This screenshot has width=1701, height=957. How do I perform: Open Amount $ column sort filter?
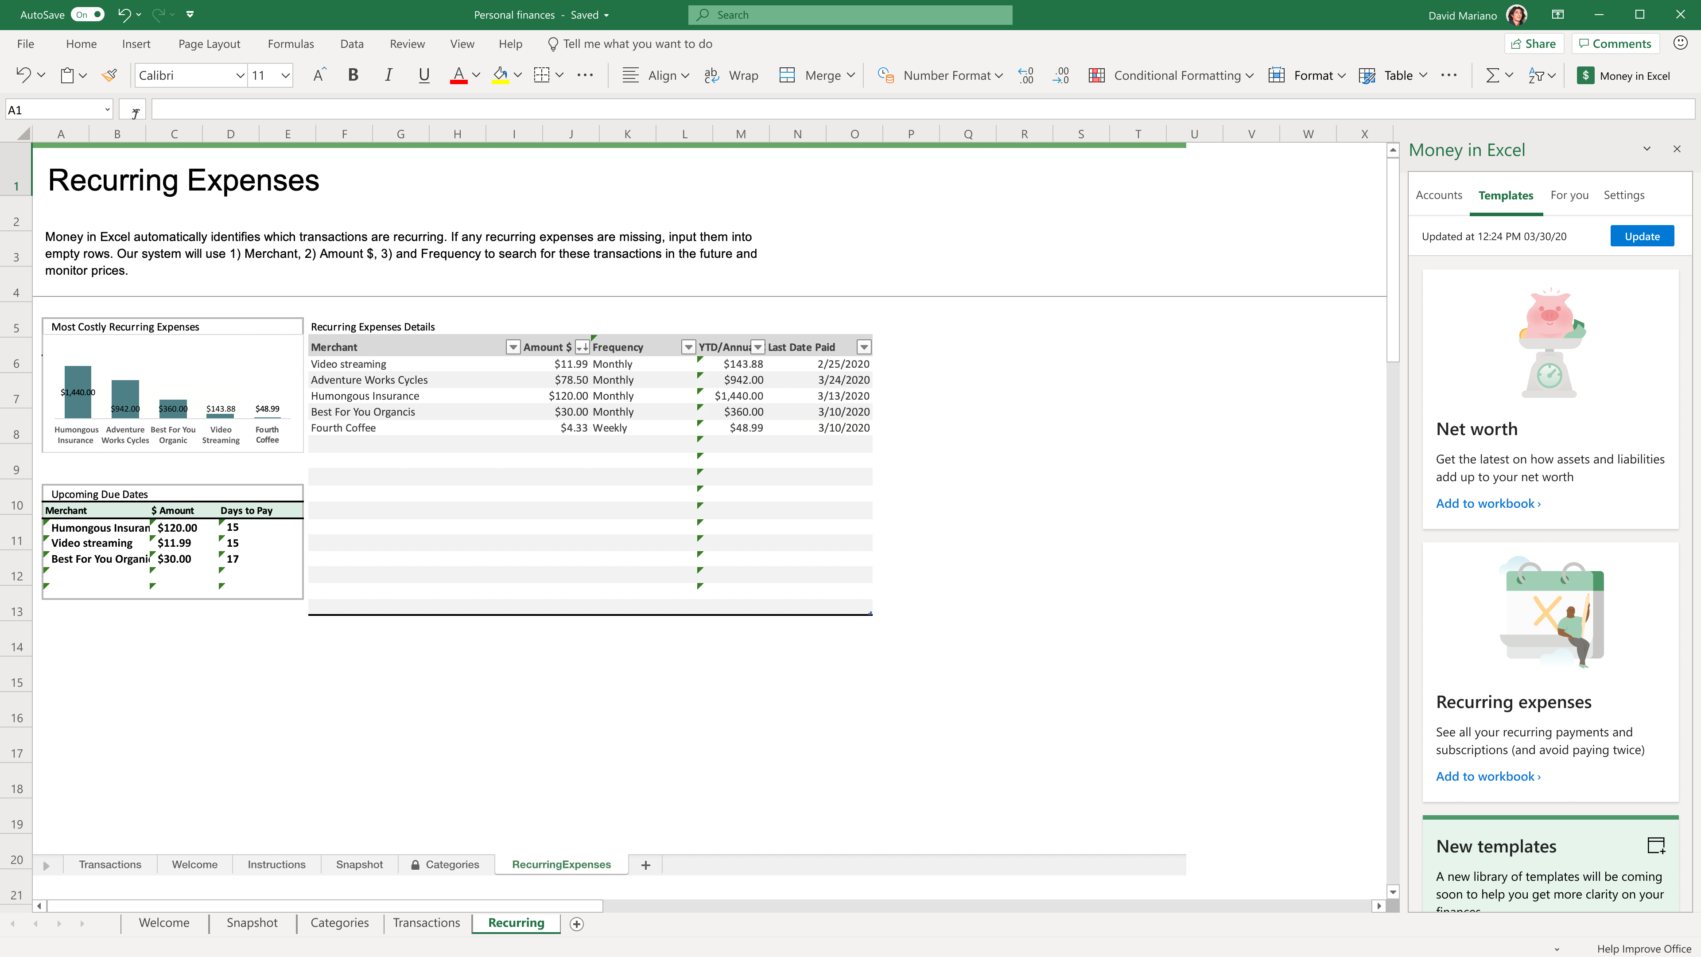tap(582, 347)
